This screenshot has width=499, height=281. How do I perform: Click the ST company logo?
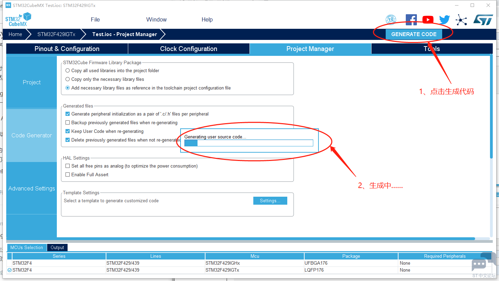[483, 20]
